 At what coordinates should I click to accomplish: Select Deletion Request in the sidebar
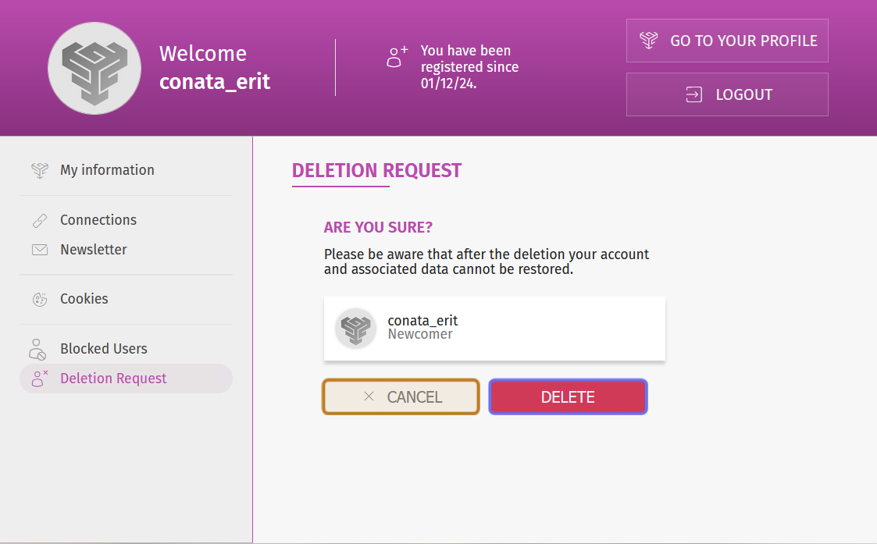pos(113,379)
